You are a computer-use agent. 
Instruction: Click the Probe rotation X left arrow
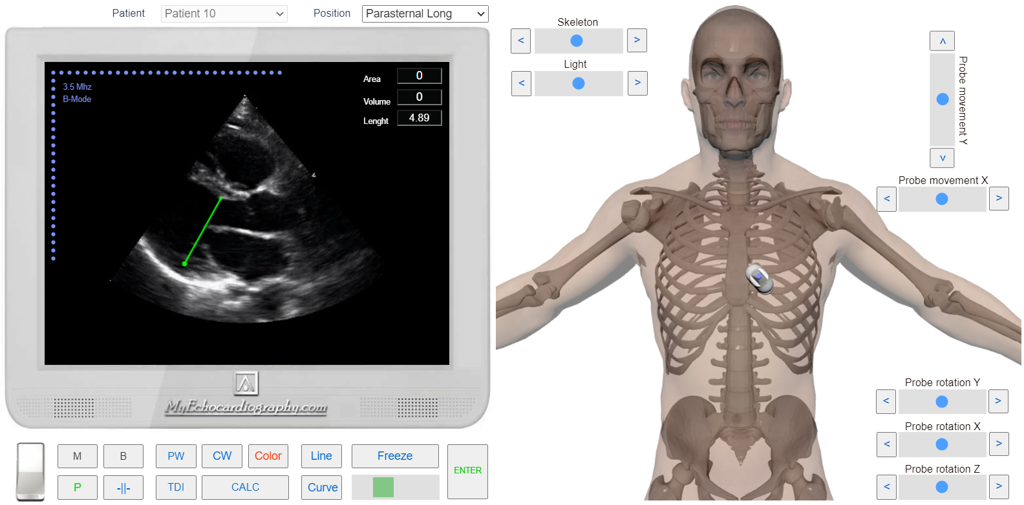click(x=887, y=444)
